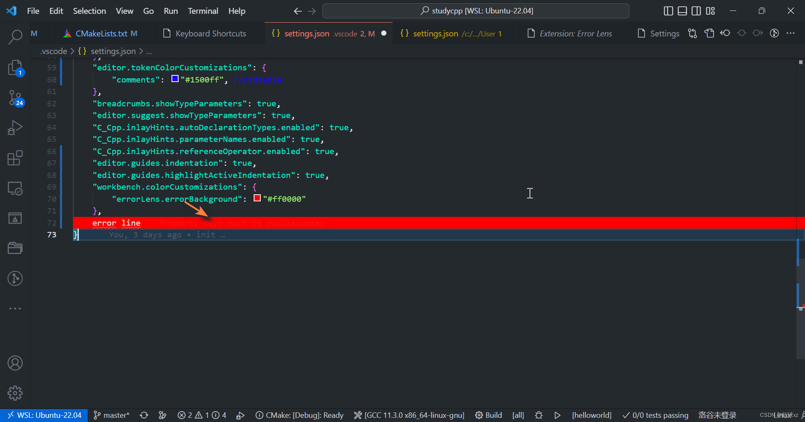805x422 pixels.
Task: Click the git blame 'You, 3 days ago' annotation
Action: [167, 235]
